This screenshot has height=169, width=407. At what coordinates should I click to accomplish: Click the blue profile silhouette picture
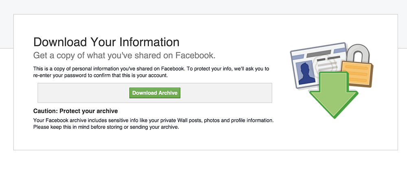tap(306, 72)
